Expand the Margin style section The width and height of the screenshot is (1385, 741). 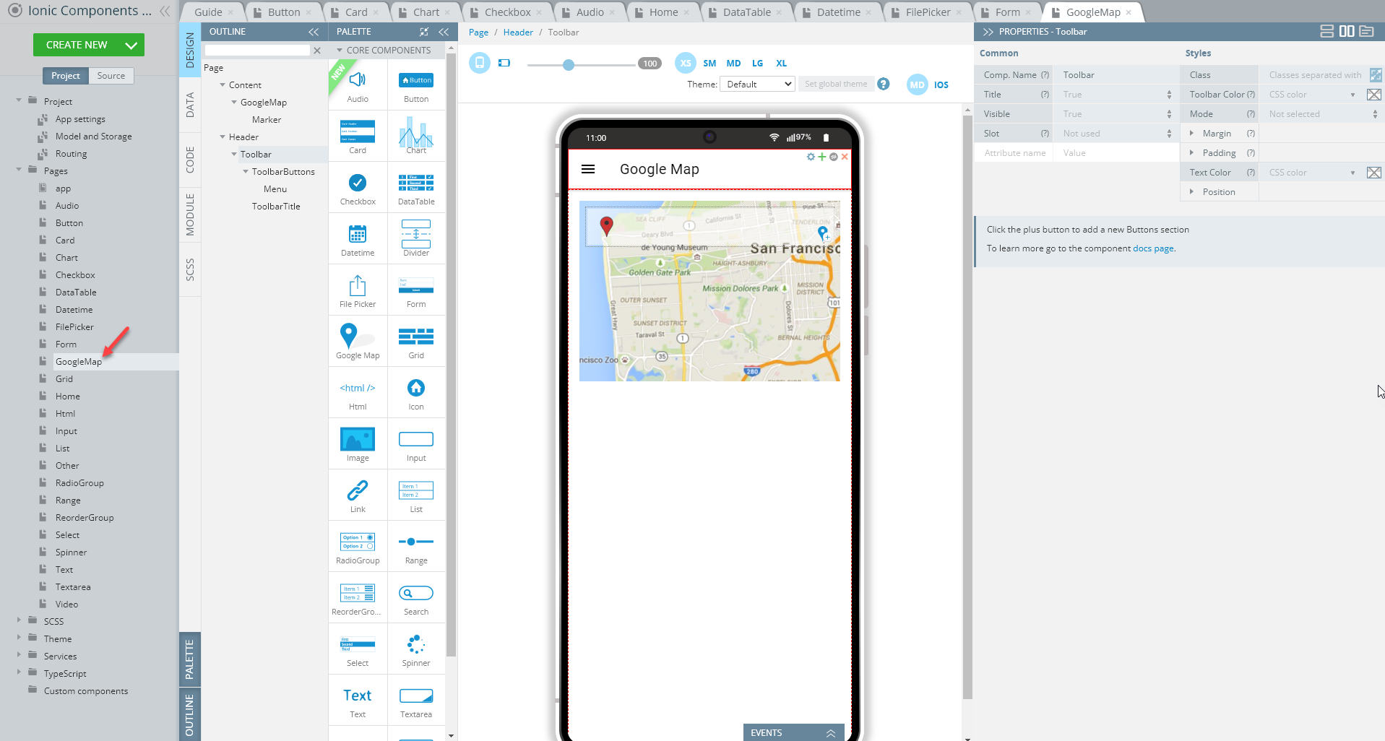point(1191,134)
